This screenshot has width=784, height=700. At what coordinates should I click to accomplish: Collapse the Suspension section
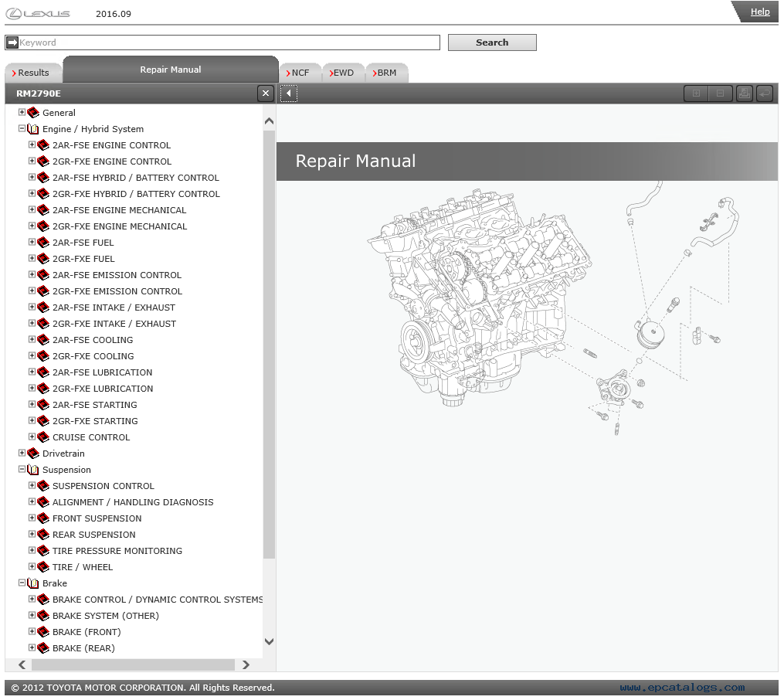pyautogui.click(x=22, y=469)
